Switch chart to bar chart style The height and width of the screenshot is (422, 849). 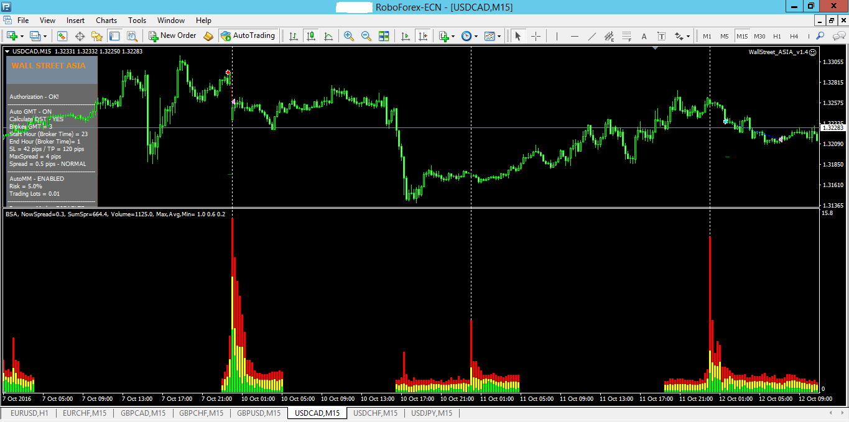pos(294,36)
